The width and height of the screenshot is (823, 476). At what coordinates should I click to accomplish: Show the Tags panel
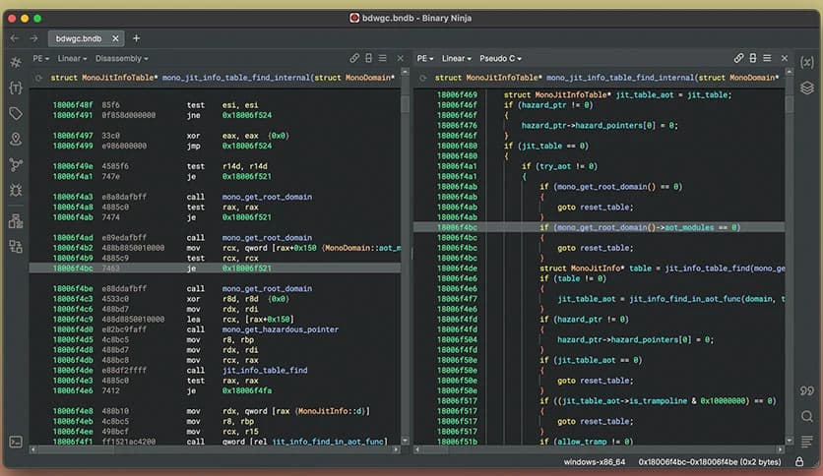click(x=15, y=114)
